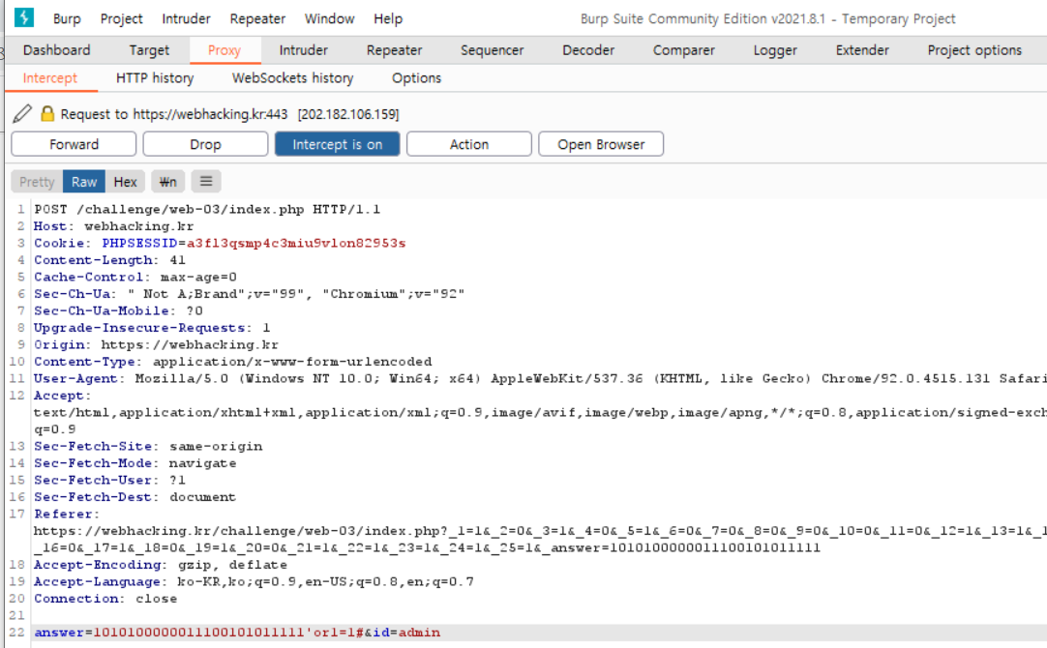Click the Sec-Ch-Ua-Mobile: ?0 header
This screenshot has height=648, width=1047.
tap(118, 311)
